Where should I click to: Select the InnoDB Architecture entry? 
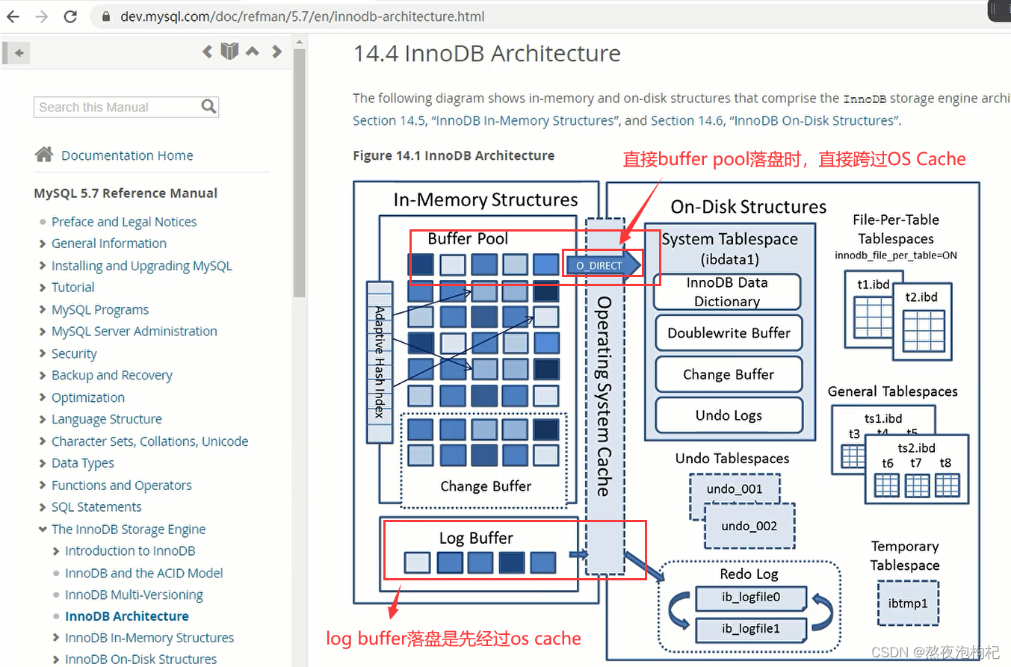point(127,616)
